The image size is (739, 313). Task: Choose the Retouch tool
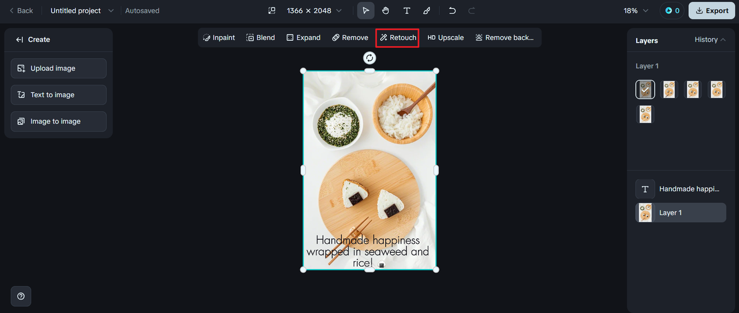(x=397, y=37)
